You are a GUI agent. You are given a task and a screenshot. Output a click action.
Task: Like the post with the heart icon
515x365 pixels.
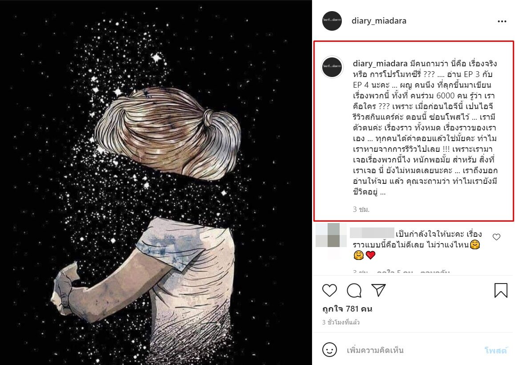(x=329, y=290)
